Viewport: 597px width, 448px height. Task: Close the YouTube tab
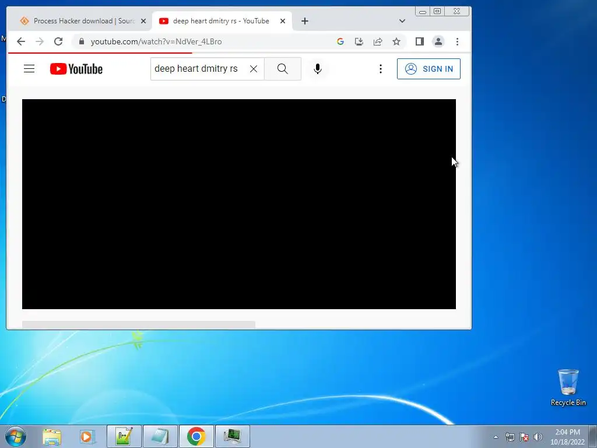(283, 21)
